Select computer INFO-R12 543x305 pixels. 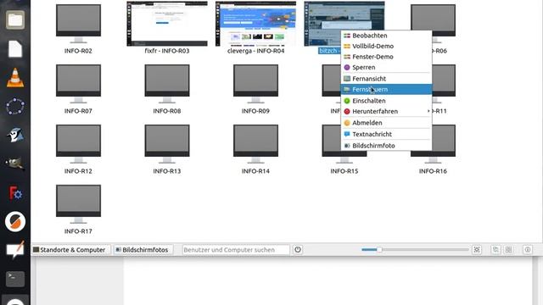pyautogui.click(x=78, y=149)
